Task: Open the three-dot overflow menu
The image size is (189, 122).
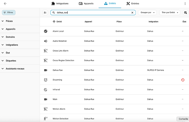Action: click(185, 4)
